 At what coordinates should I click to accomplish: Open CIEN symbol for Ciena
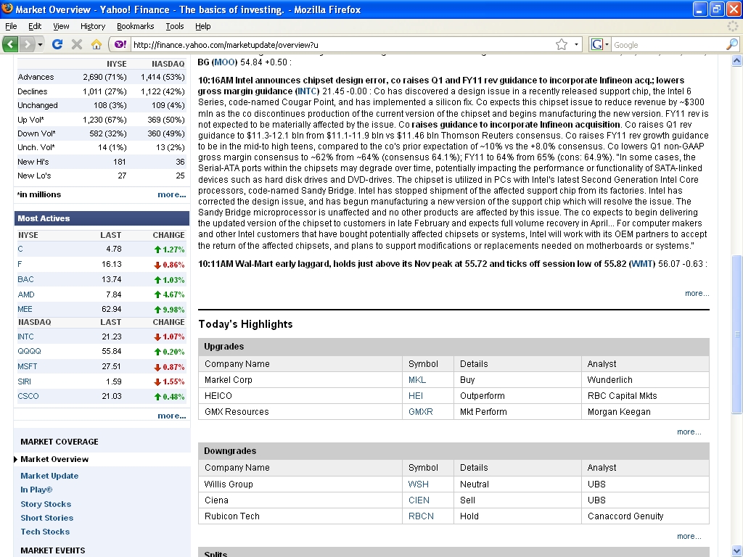click(x=419, y=500)
